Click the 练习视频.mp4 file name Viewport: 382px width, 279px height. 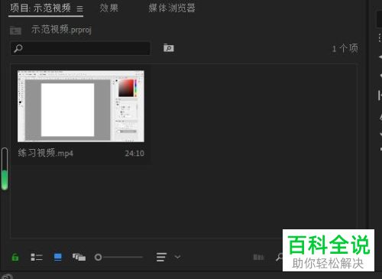(46, 153)
